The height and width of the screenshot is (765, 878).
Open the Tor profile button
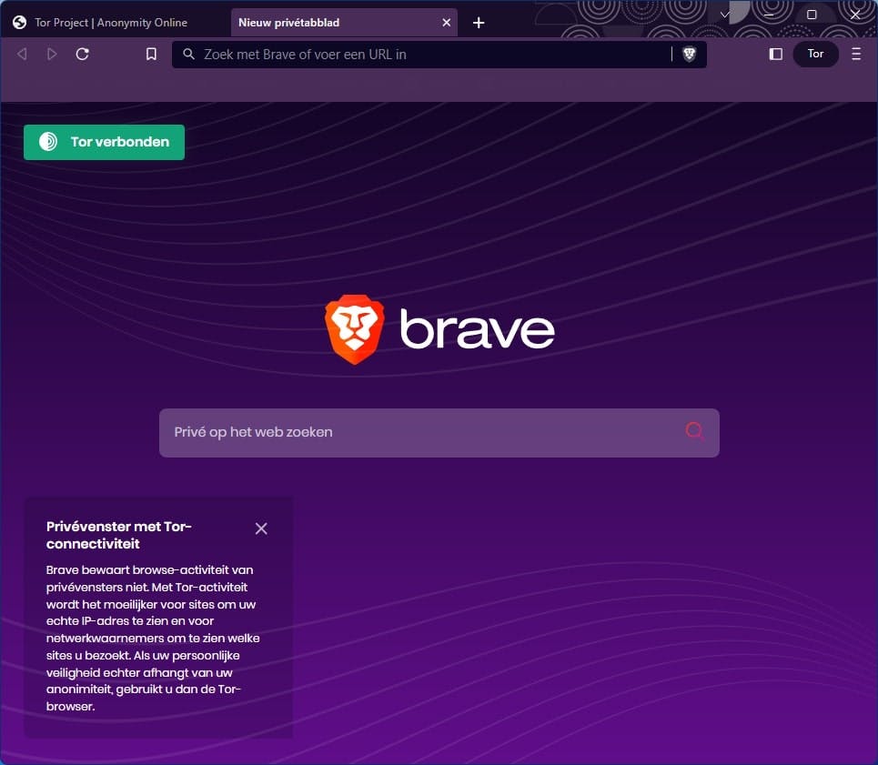click(x=815, y=54)
